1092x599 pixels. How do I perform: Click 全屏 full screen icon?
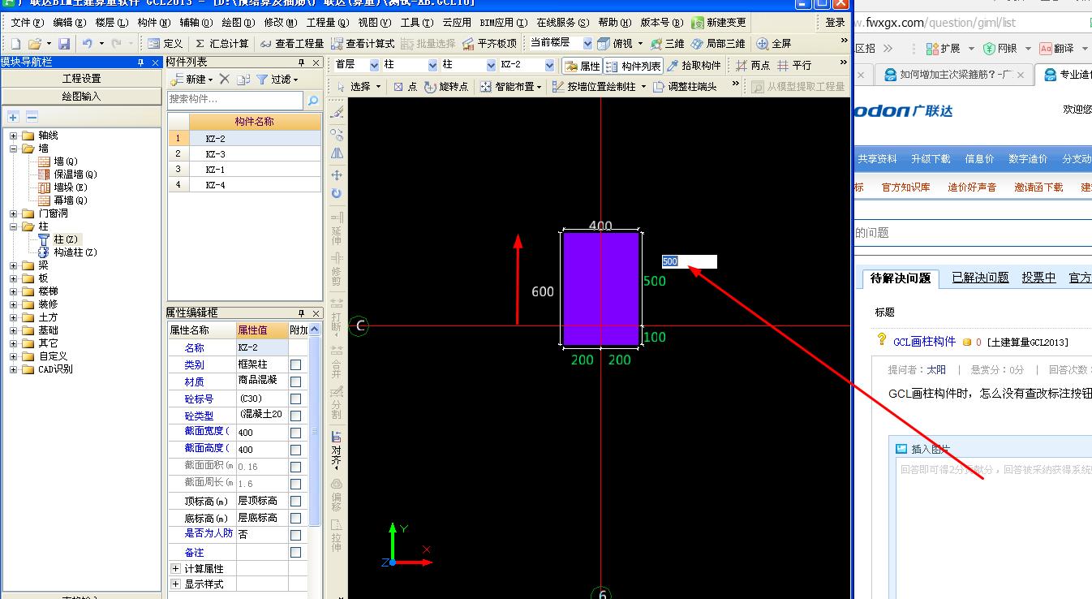click(773, 44)
